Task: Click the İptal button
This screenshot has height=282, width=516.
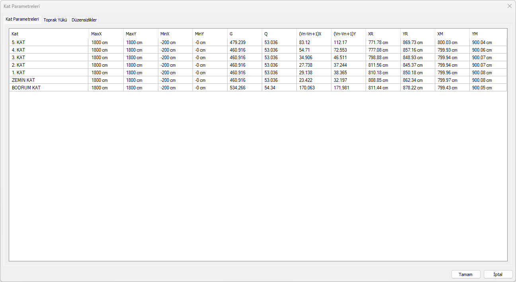Action: [x=498, y=274]
